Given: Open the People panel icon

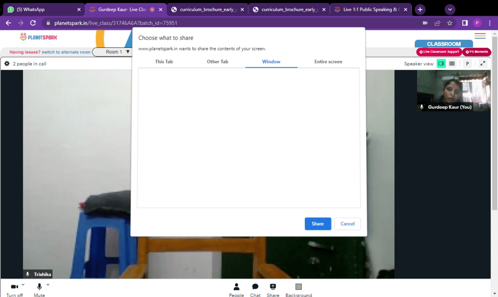Looking at the screenshot, I should click(x=236, y=287).
